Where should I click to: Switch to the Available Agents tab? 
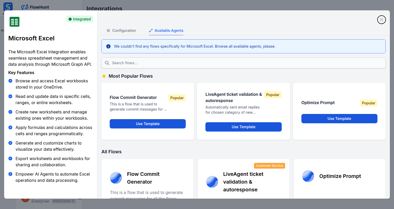tap(166, 31)
